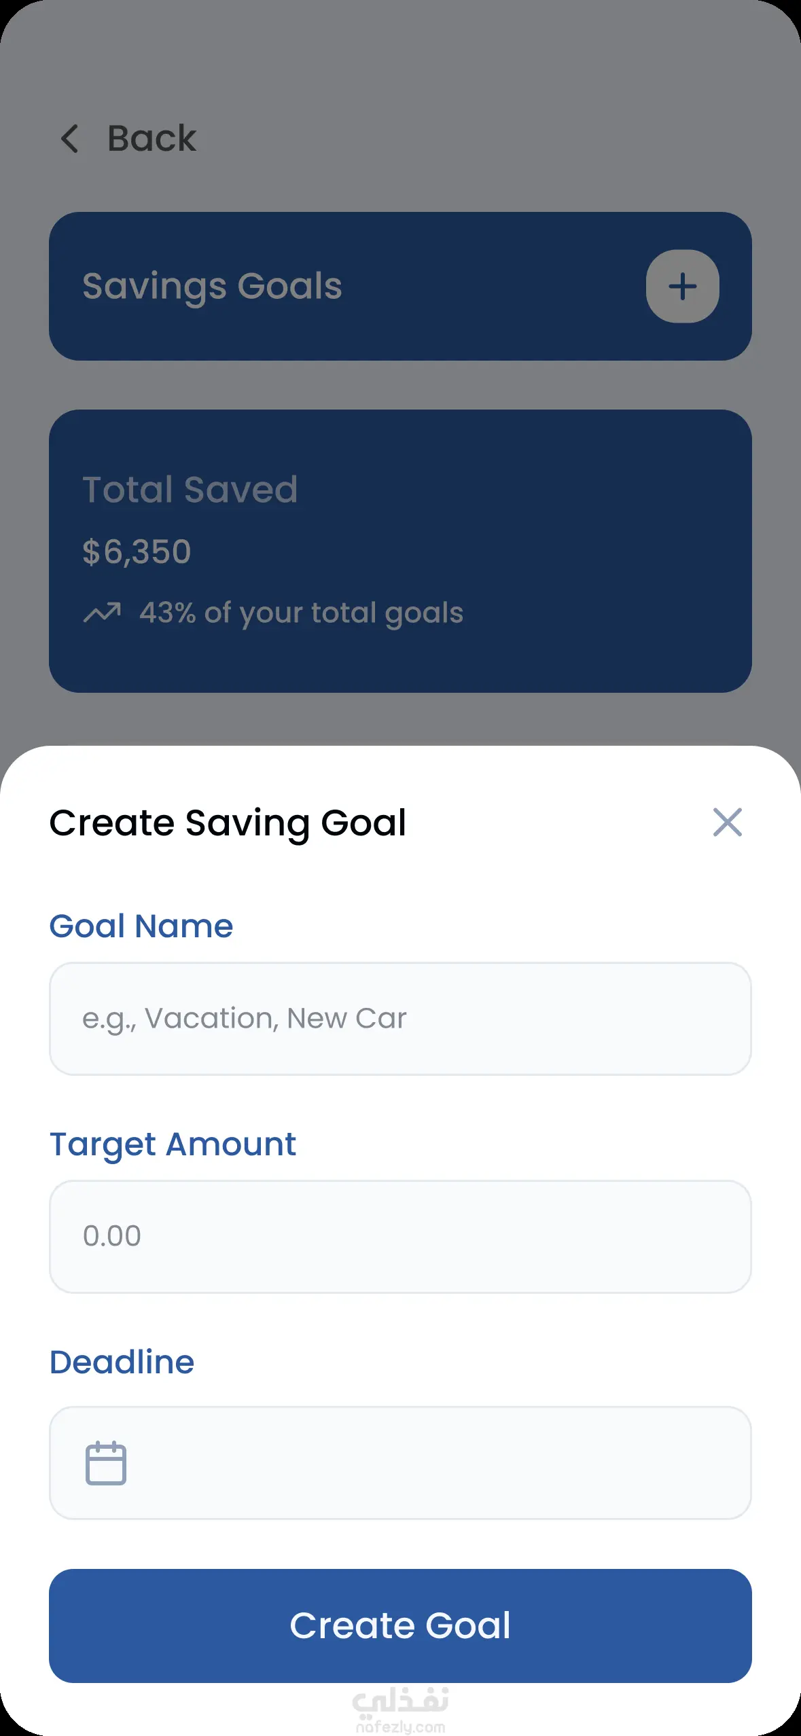Click the $6,350 saved amount

tap(137, 551)
